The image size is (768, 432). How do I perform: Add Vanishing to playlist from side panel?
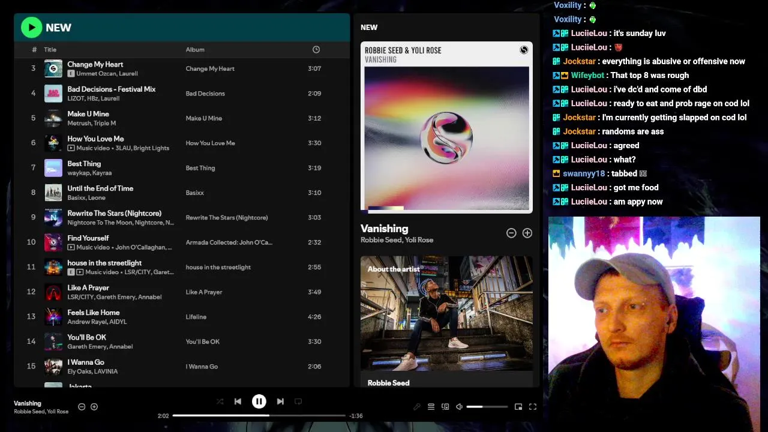(x=527, y=233)
